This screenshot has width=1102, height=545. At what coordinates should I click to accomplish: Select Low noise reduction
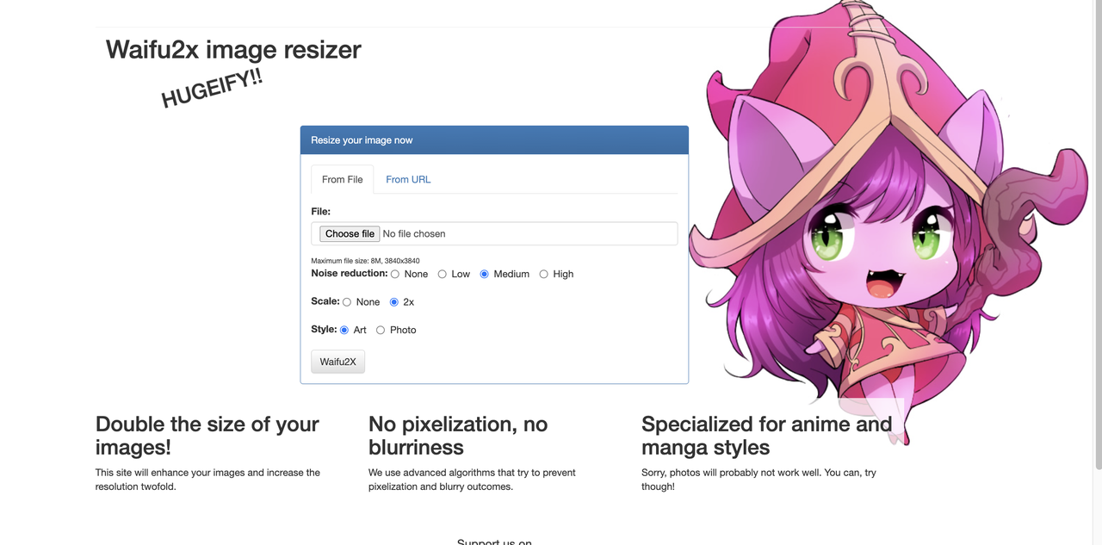(x=443, y=274)
